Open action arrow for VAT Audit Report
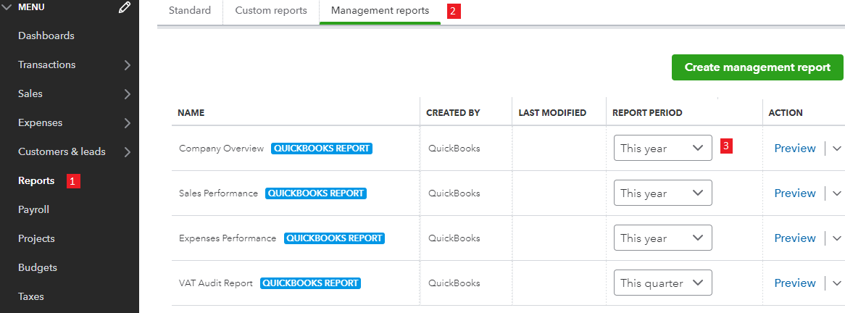 coord(837,283)
